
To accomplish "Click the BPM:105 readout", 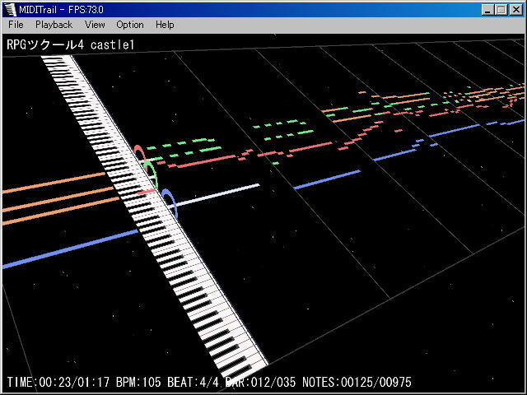I will point(138,382).
